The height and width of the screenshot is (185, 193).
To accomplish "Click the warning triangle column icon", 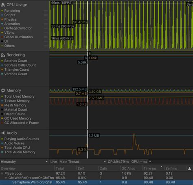I will pos(189,169).
